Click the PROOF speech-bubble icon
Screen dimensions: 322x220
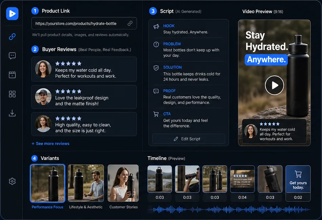(156, 91)
